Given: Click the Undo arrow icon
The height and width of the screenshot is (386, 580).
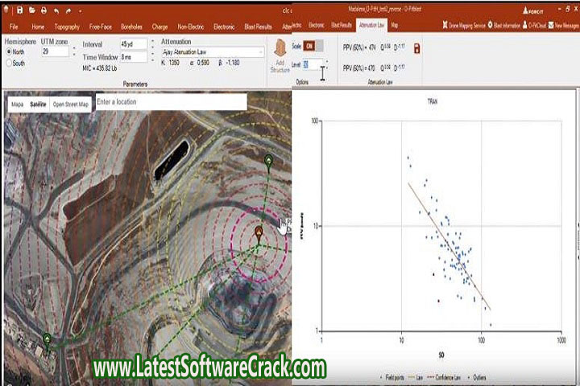Looking at the screenshot, I should pos(56,11).
